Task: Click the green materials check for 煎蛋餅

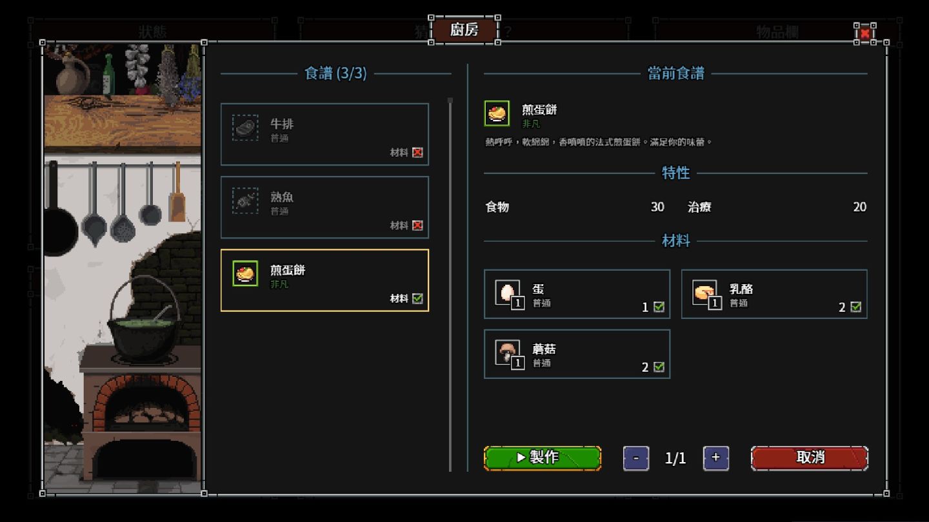Action: tap(417, 298)
